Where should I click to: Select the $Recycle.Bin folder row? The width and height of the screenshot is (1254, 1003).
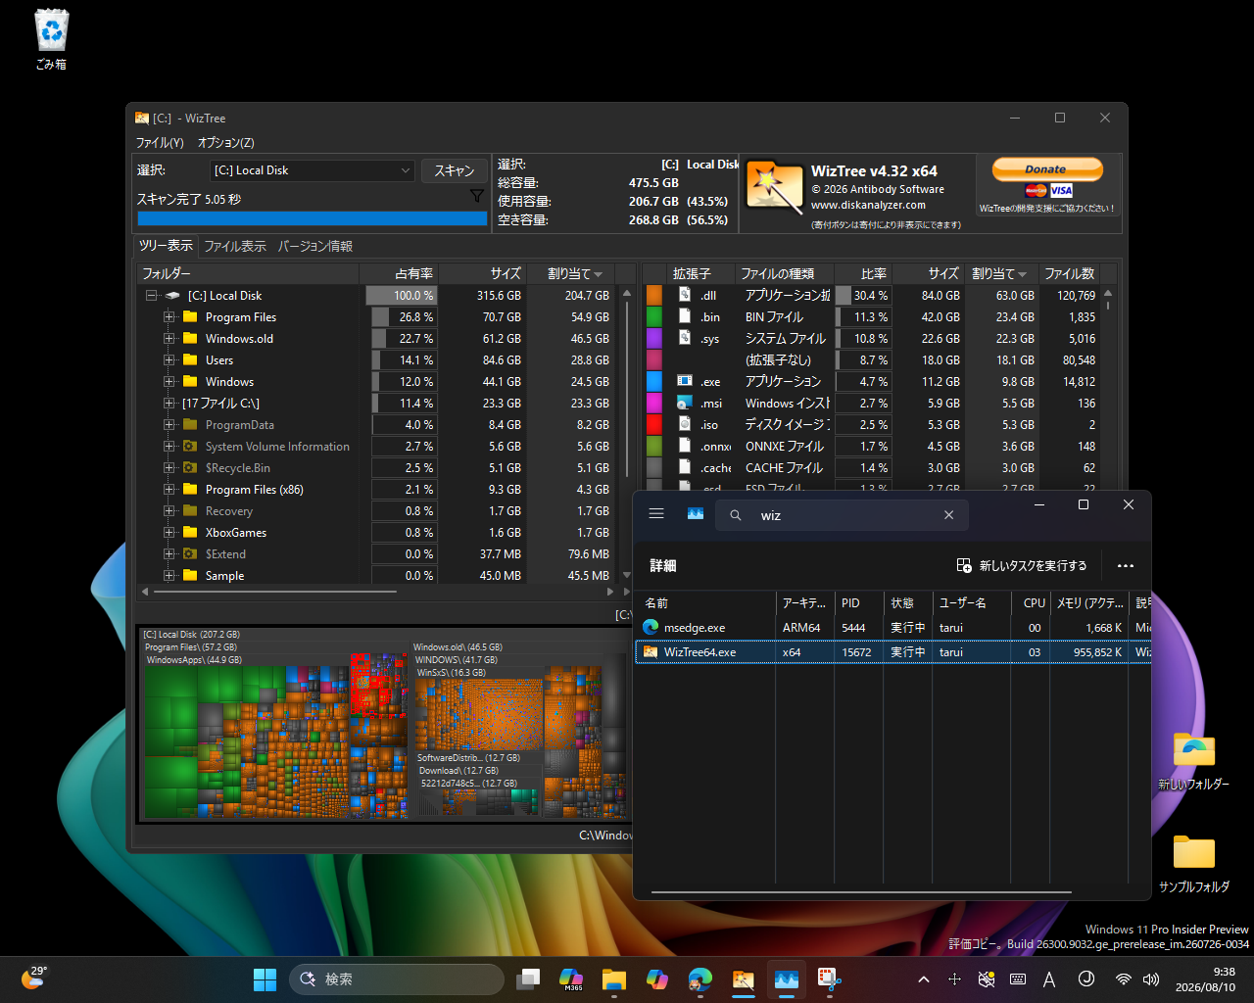point(378,467)
